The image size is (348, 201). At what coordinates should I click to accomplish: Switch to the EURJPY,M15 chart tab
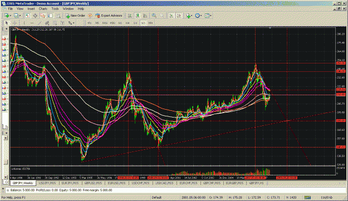tap(70, 183)
